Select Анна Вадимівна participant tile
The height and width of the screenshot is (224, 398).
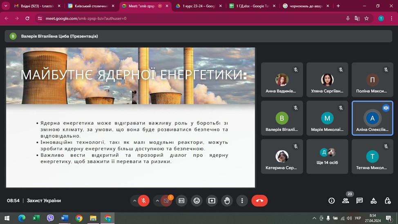pos(282,80)
